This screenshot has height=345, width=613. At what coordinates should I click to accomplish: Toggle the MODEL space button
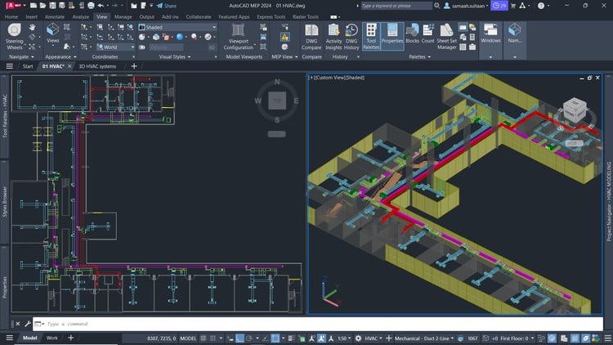[188, 338]
